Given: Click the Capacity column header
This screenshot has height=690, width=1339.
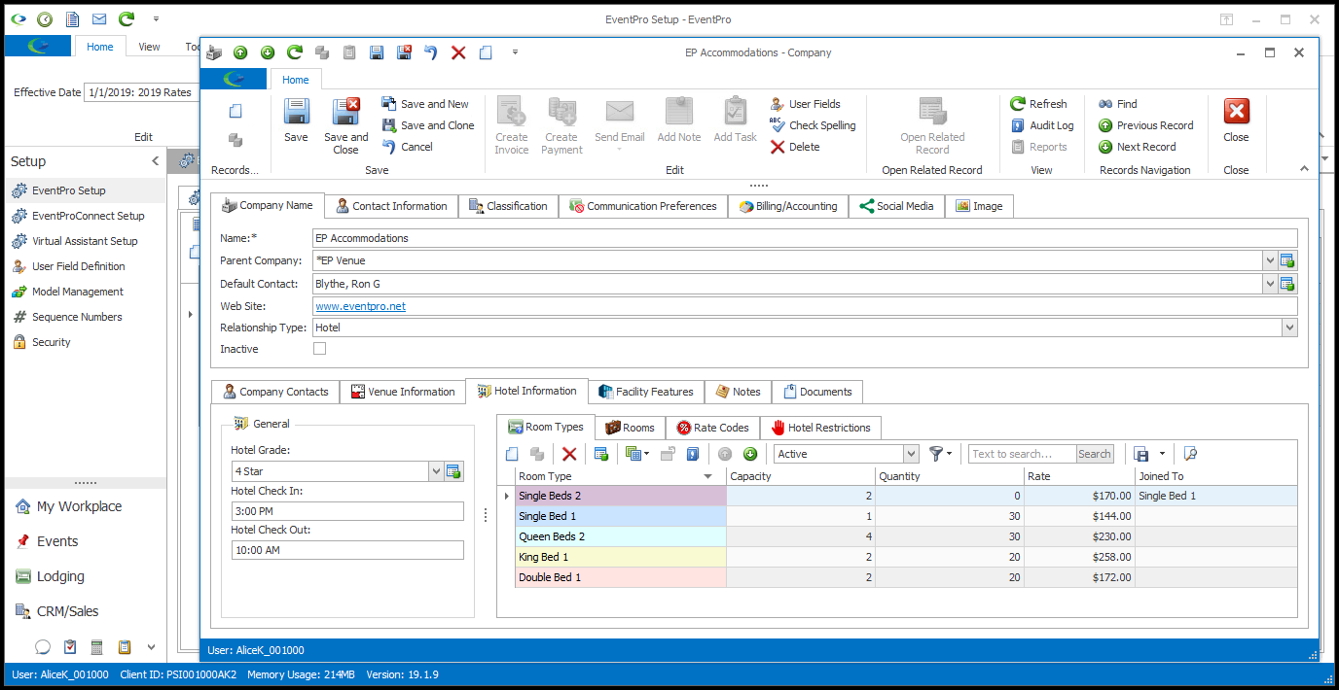Looking at the screenshot, I should click(x=800, y=476).
